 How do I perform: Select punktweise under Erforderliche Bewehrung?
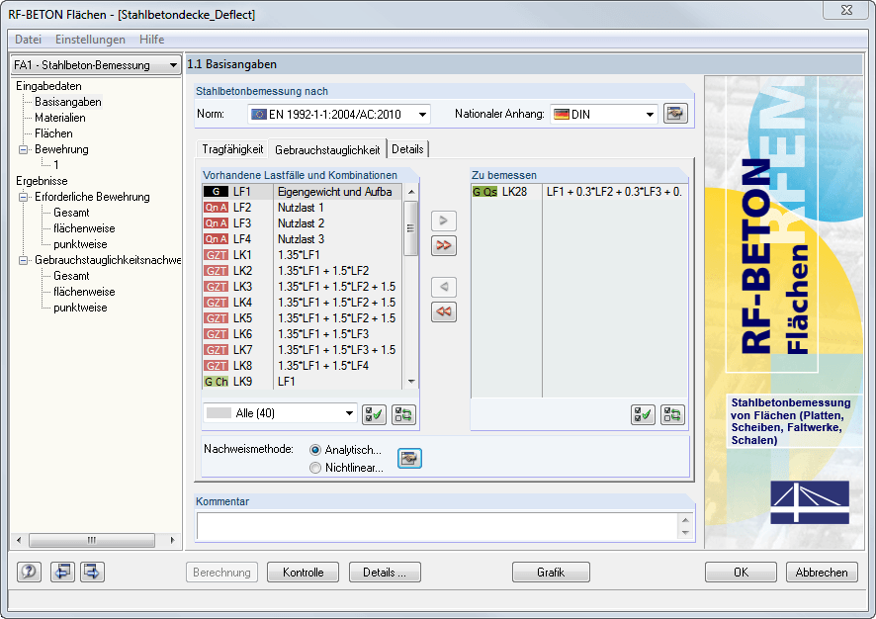(x=80, y=244)
